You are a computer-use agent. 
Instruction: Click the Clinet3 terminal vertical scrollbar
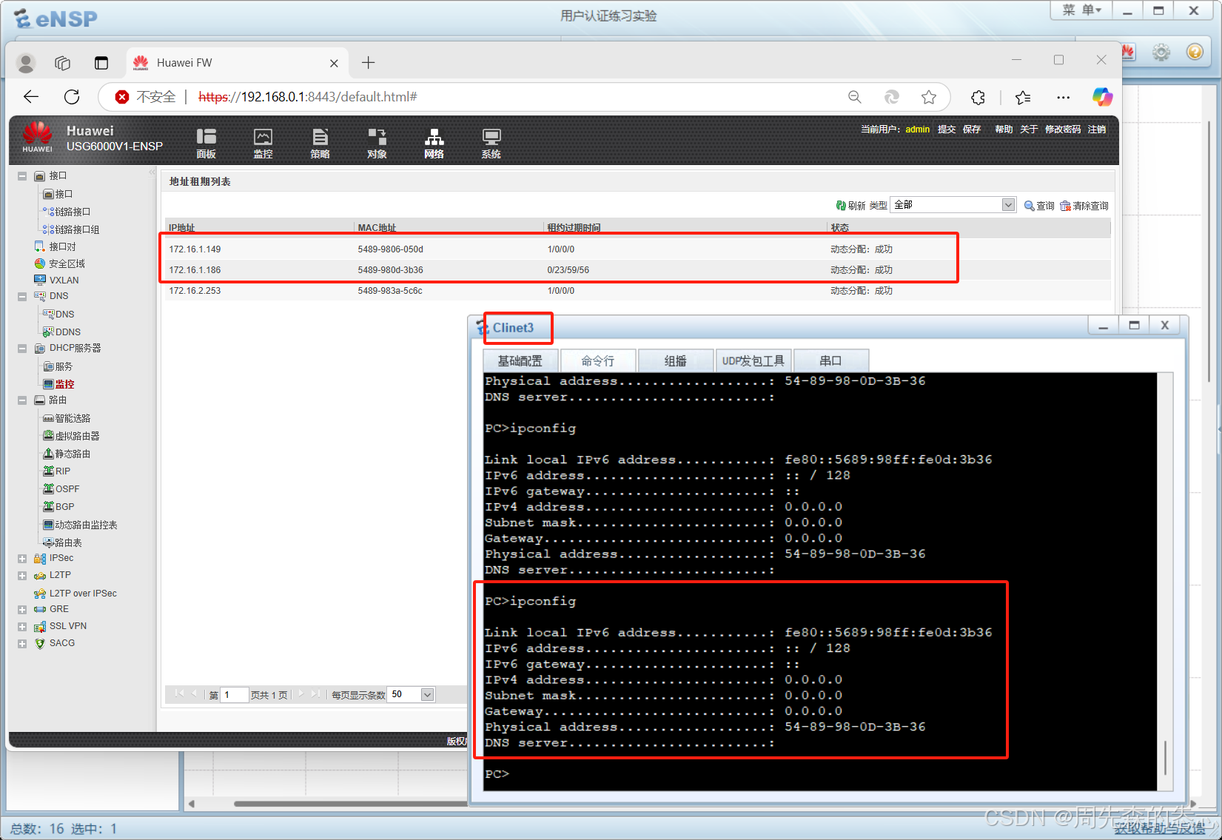pos(1165,758)
